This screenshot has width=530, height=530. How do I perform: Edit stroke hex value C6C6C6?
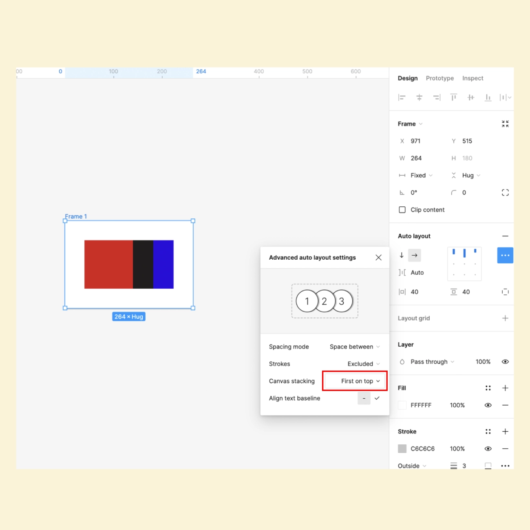pos(423,448)
